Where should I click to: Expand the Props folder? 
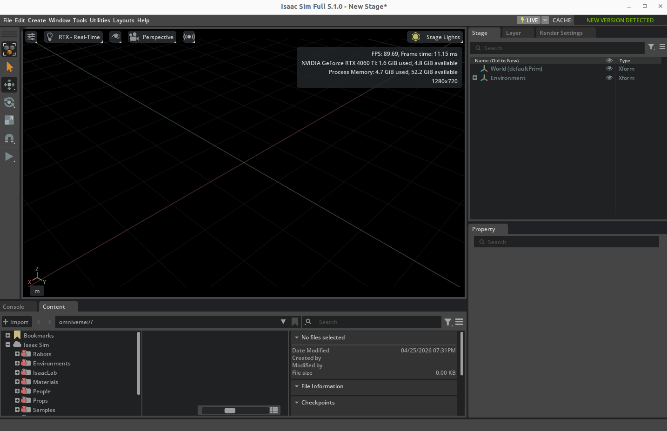[17, 400]
